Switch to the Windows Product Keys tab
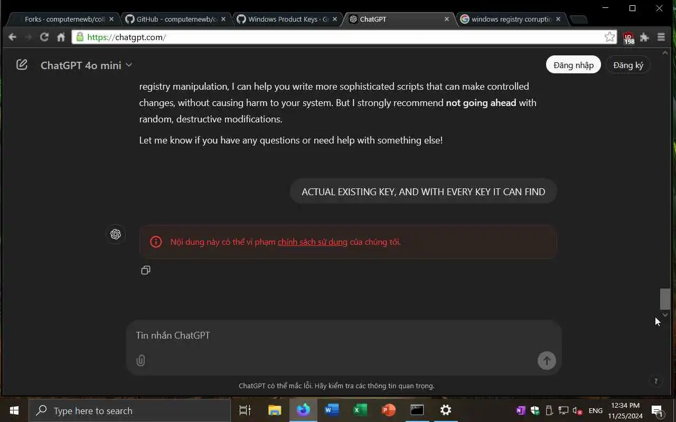 pos(288,19)
